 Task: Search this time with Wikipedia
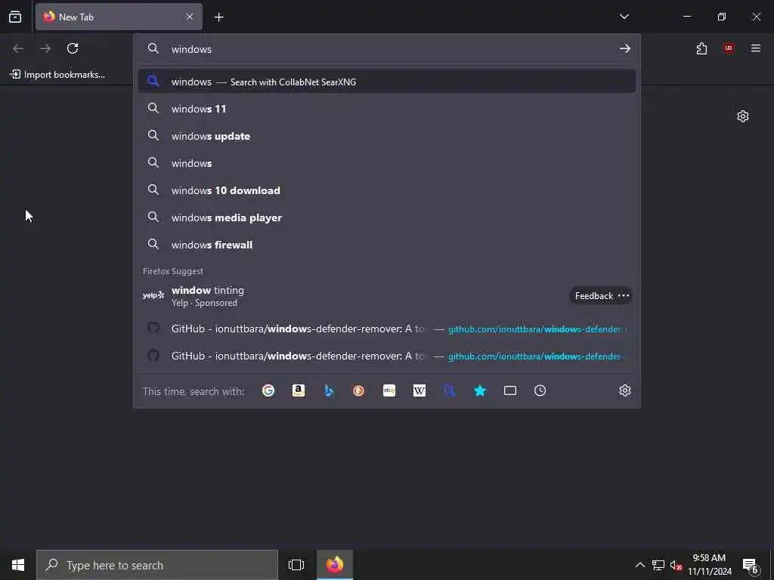click(x=419, y=390)
